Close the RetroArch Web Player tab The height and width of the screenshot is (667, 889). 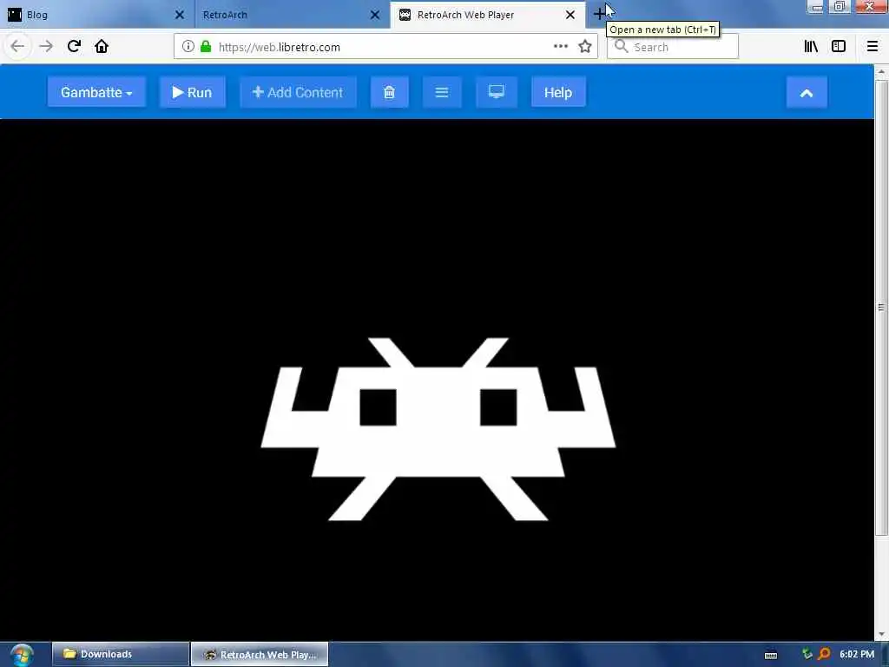point(570,15)
